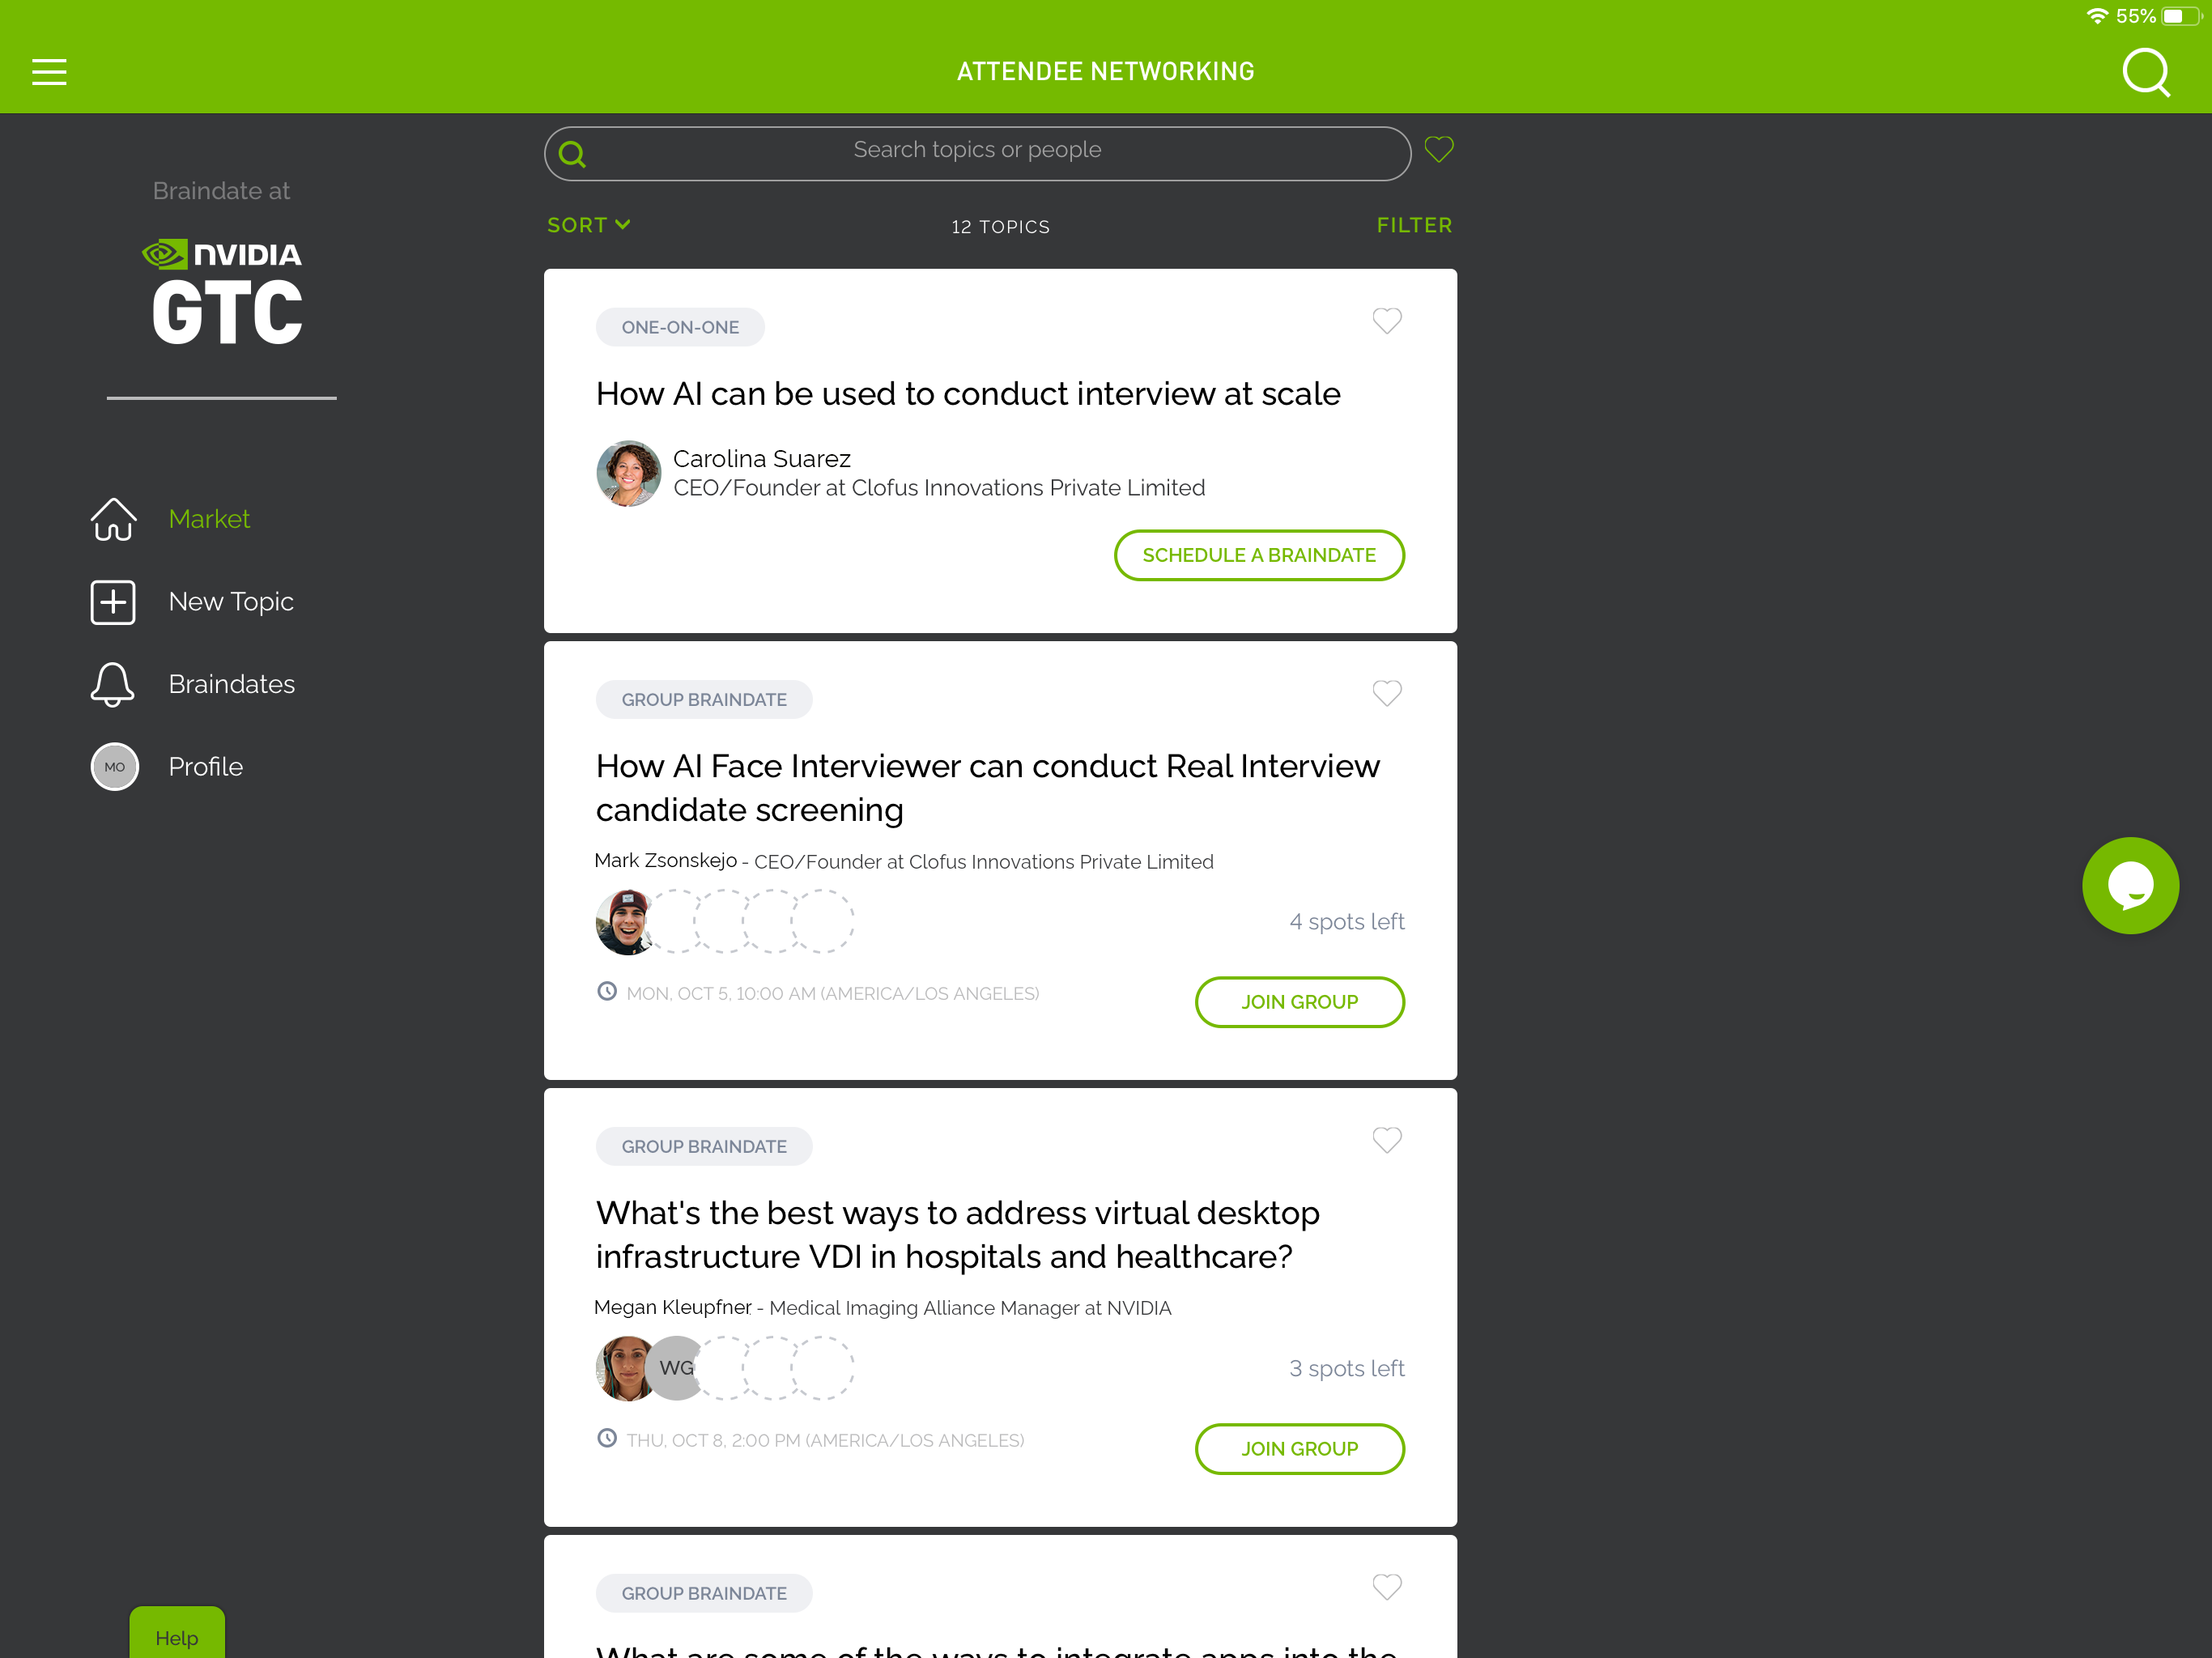Screen dimensions: 2212x1658
Task: Tap the top-right search magnifier icon
Action: point(2145,72)
